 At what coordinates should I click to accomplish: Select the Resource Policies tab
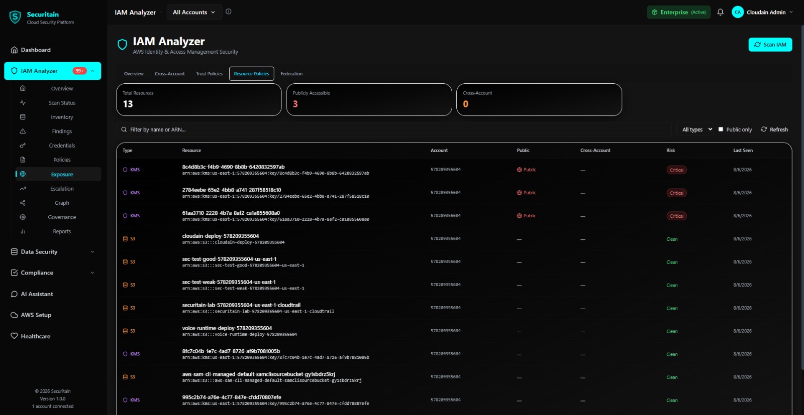(x=251, y=74)
